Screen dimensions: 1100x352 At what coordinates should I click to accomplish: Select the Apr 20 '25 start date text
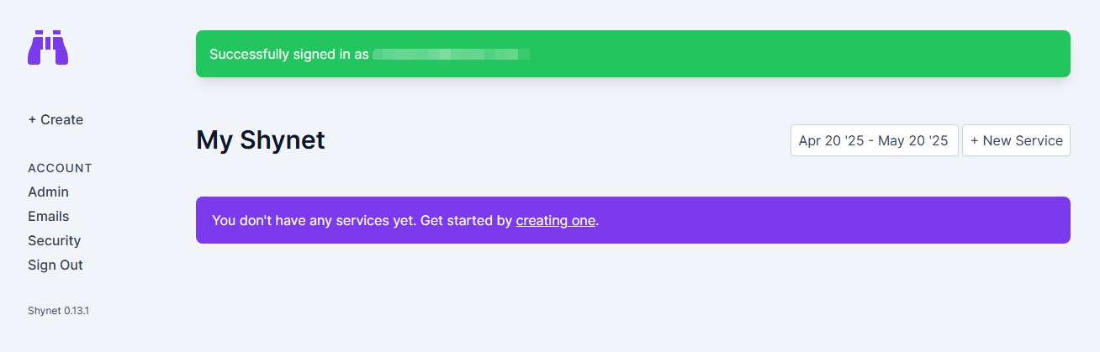point(832,141)
